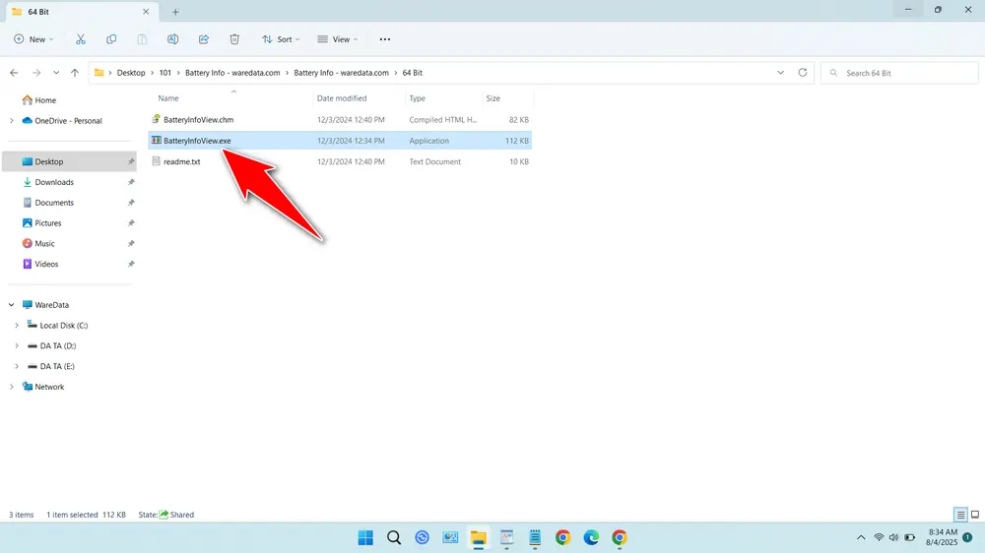
Task: Switch to Details view icon in status bar
Action: [x=960, y=515]
